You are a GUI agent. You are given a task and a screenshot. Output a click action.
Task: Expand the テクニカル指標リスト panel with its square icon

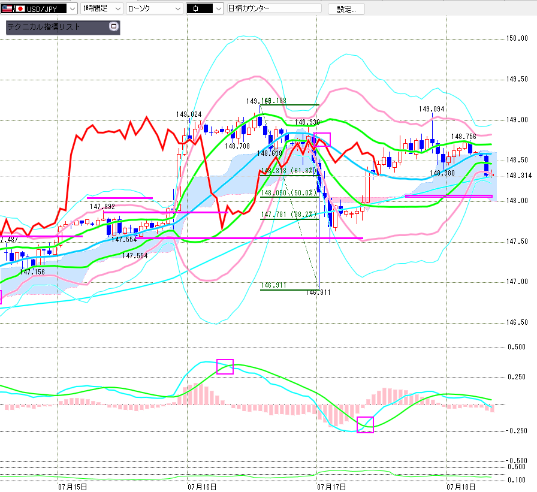(114, 26)
